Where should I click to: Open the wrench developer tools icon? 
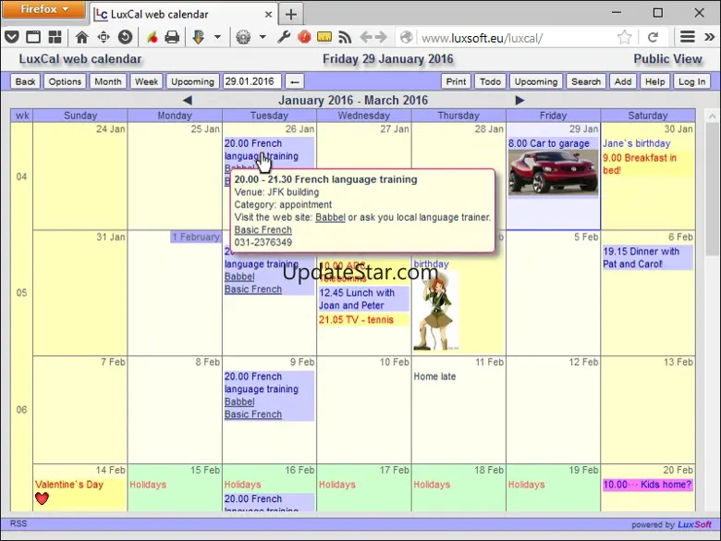pyautogui.click(x=285, y=37)
